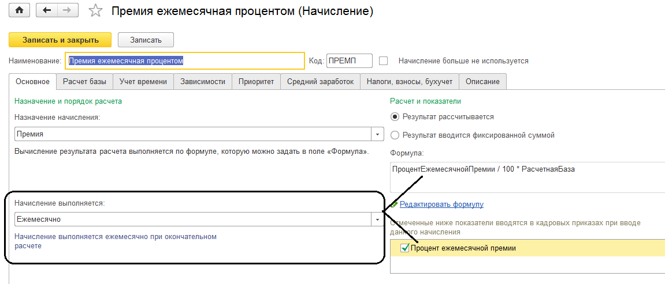Click the Home icon button
This screenshot has height=284, width=665.
[20, 11]
